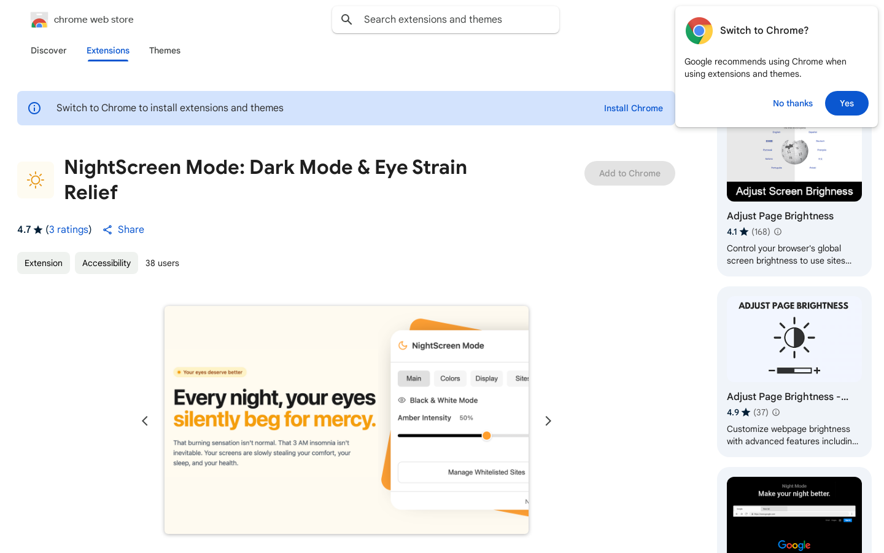
Task: Click the info icon next to (168)
Action: point(778,232)
